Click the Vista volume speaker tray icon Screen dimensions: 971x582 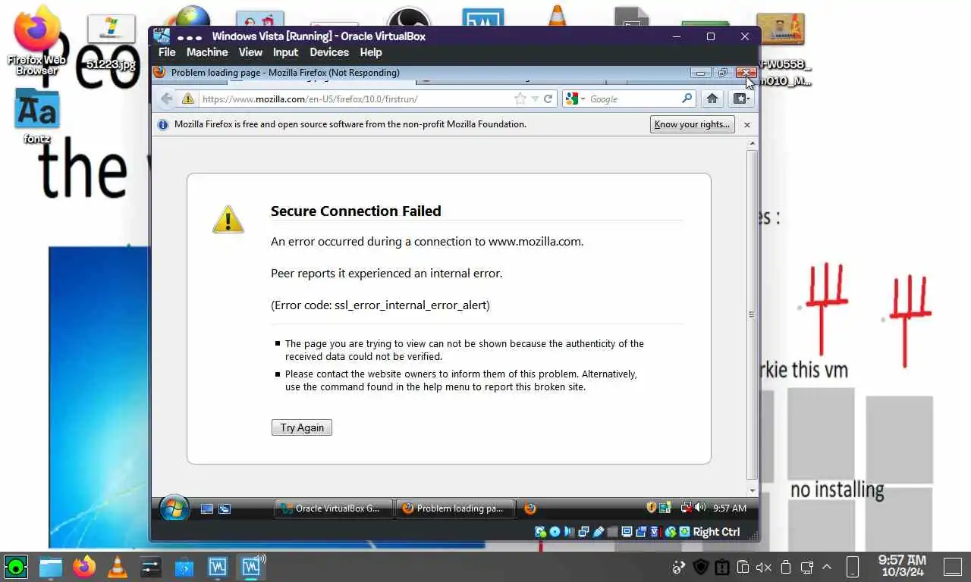click(x=700, y=508)
